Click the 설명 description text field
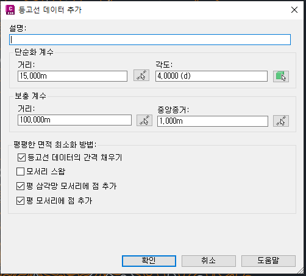The height and width of the screenshot is (276, 306). 150,40
